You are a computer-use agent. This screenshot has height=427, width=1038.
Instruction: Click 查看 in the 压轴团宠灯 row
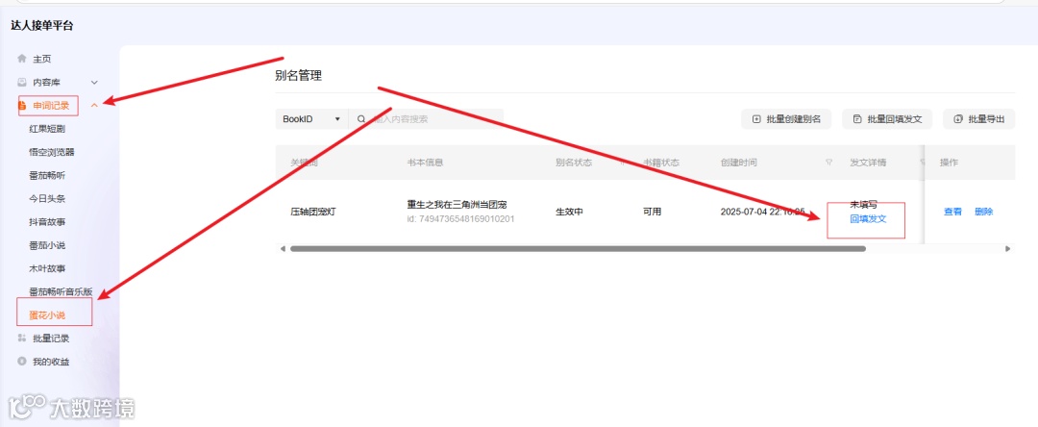952,212
